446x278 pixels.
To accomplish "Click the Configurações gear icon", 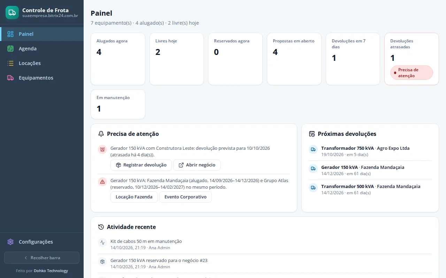I will coord(10,242).
